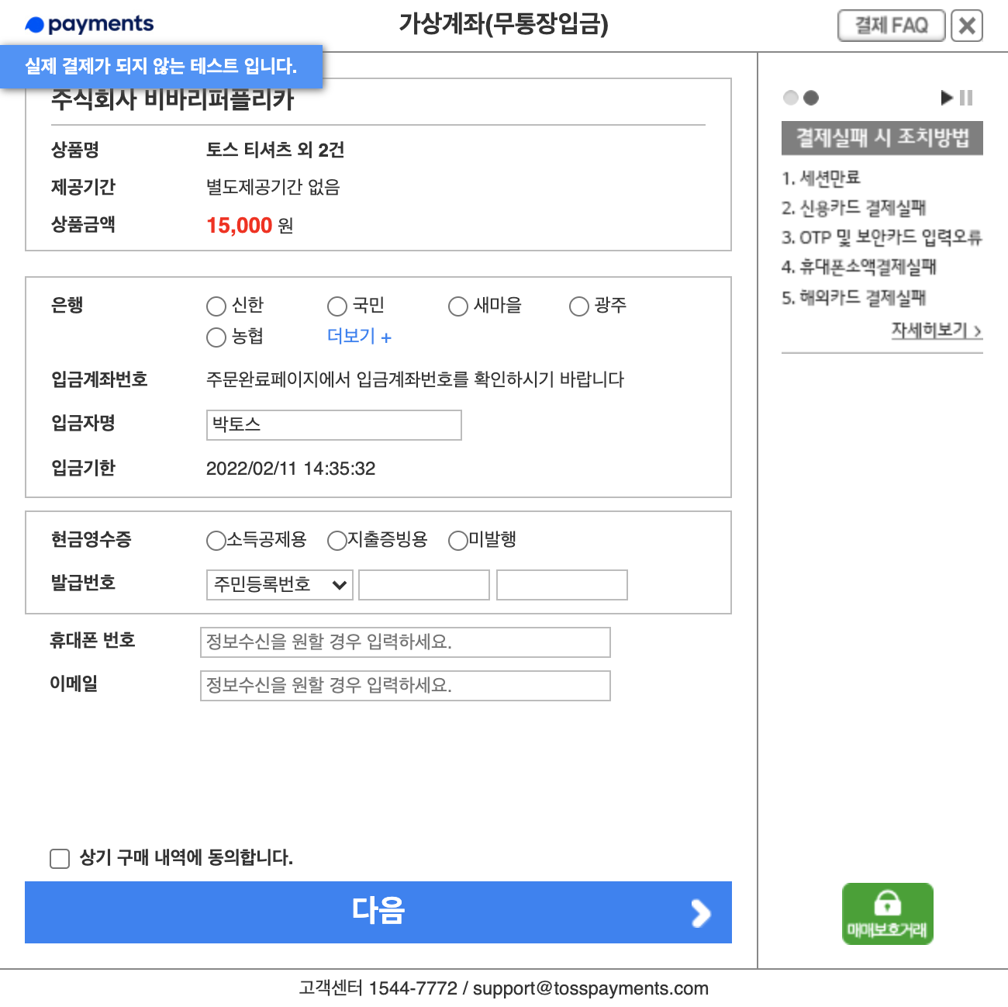The image size is (1008, 1007).
Task: Click the test notice banner 실제 결제가 되지 않는
Action: pyautogui.click(x=161, y=66)
